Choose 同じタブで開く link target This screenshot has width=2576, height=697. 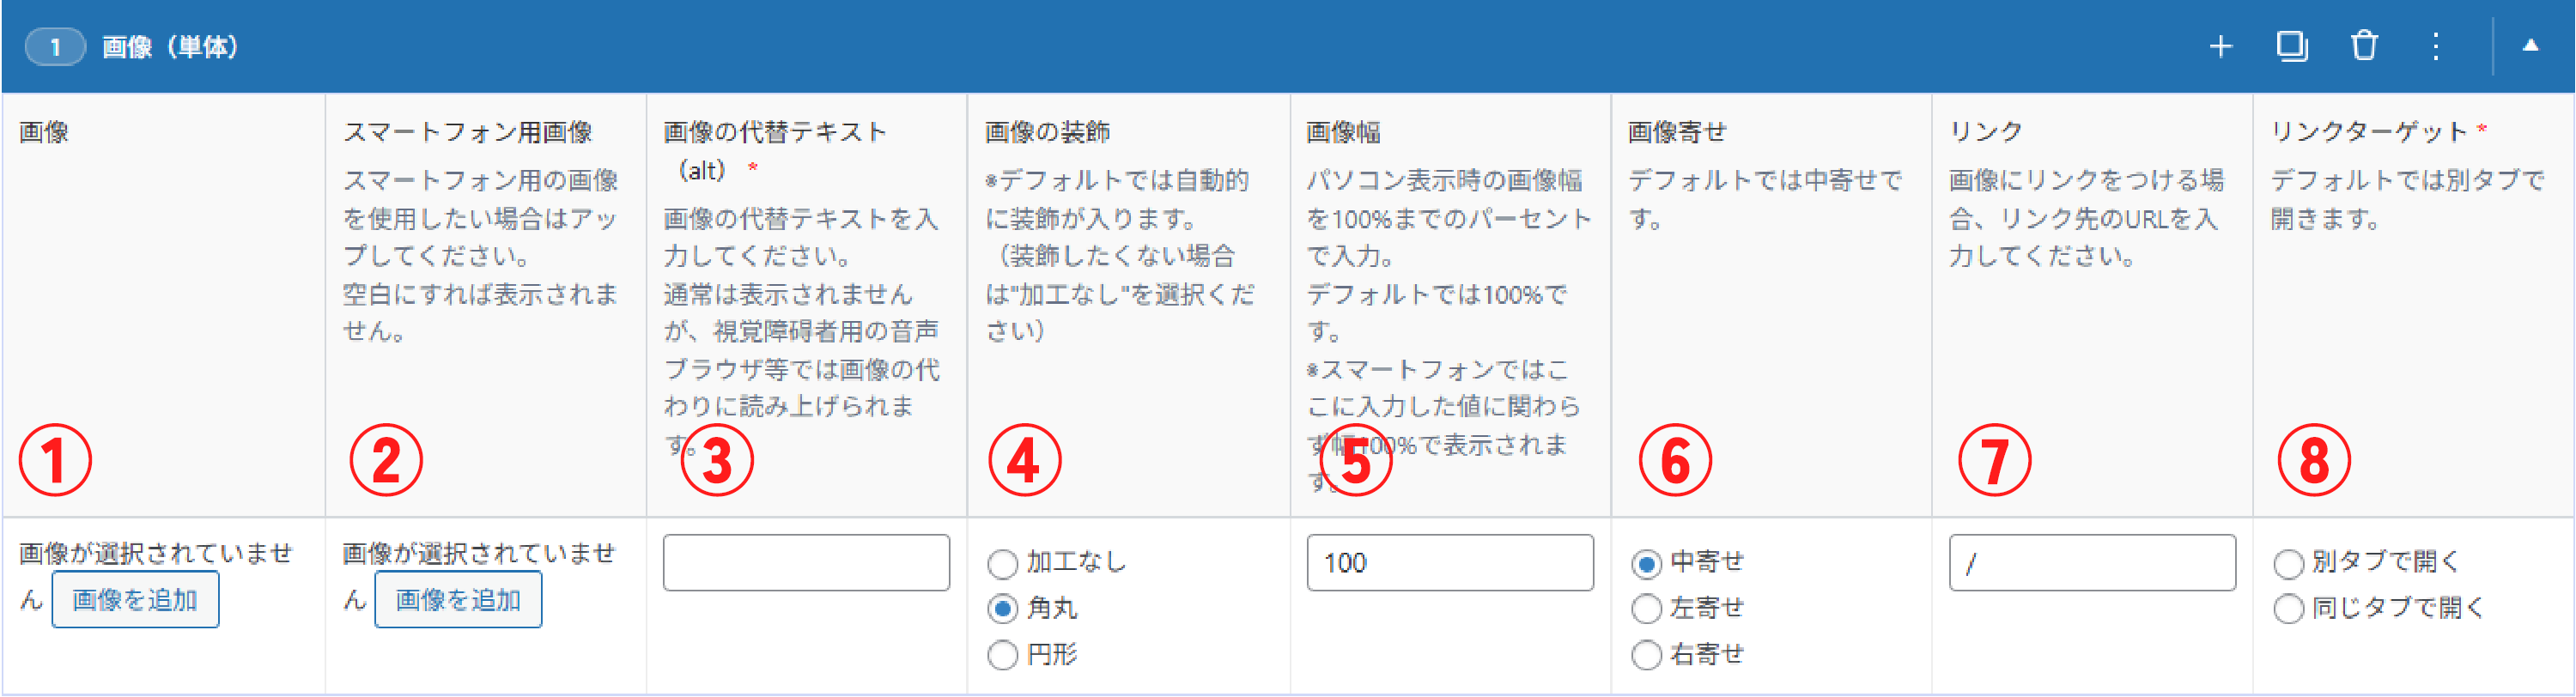2289,609
